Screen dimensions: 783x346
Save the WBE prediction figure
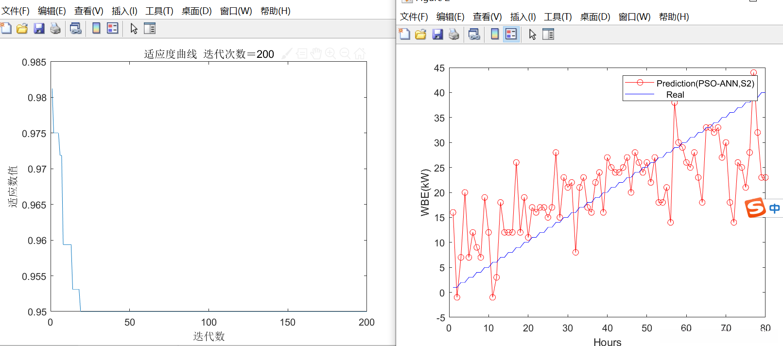[x=437, y=34]
